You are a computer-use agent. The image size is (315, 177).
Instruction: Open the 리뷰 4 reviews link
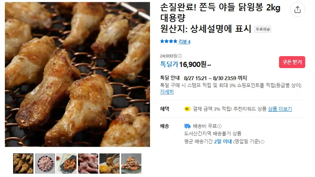pyautogui.click(x=184, y=42)
